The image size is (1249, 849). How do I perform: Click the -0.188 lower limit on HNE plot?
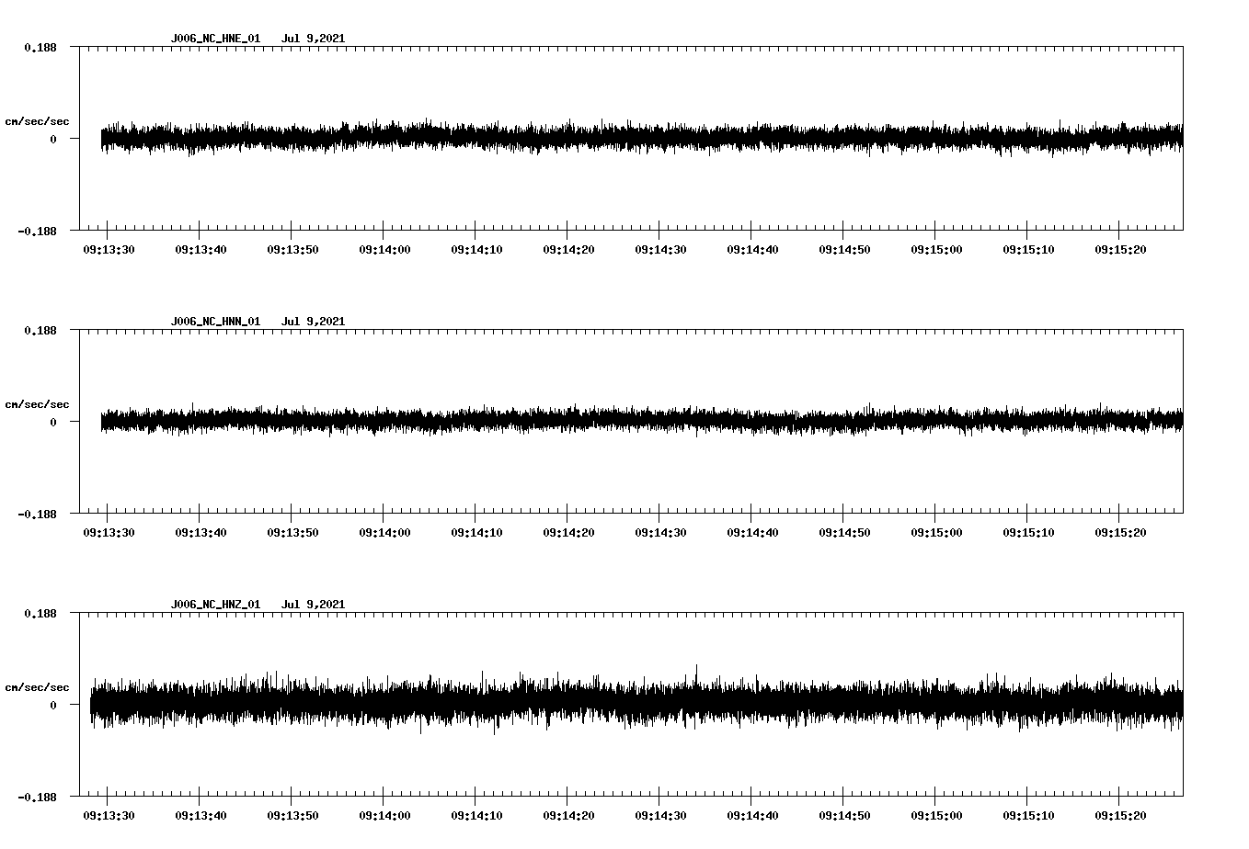click(36, 231)
